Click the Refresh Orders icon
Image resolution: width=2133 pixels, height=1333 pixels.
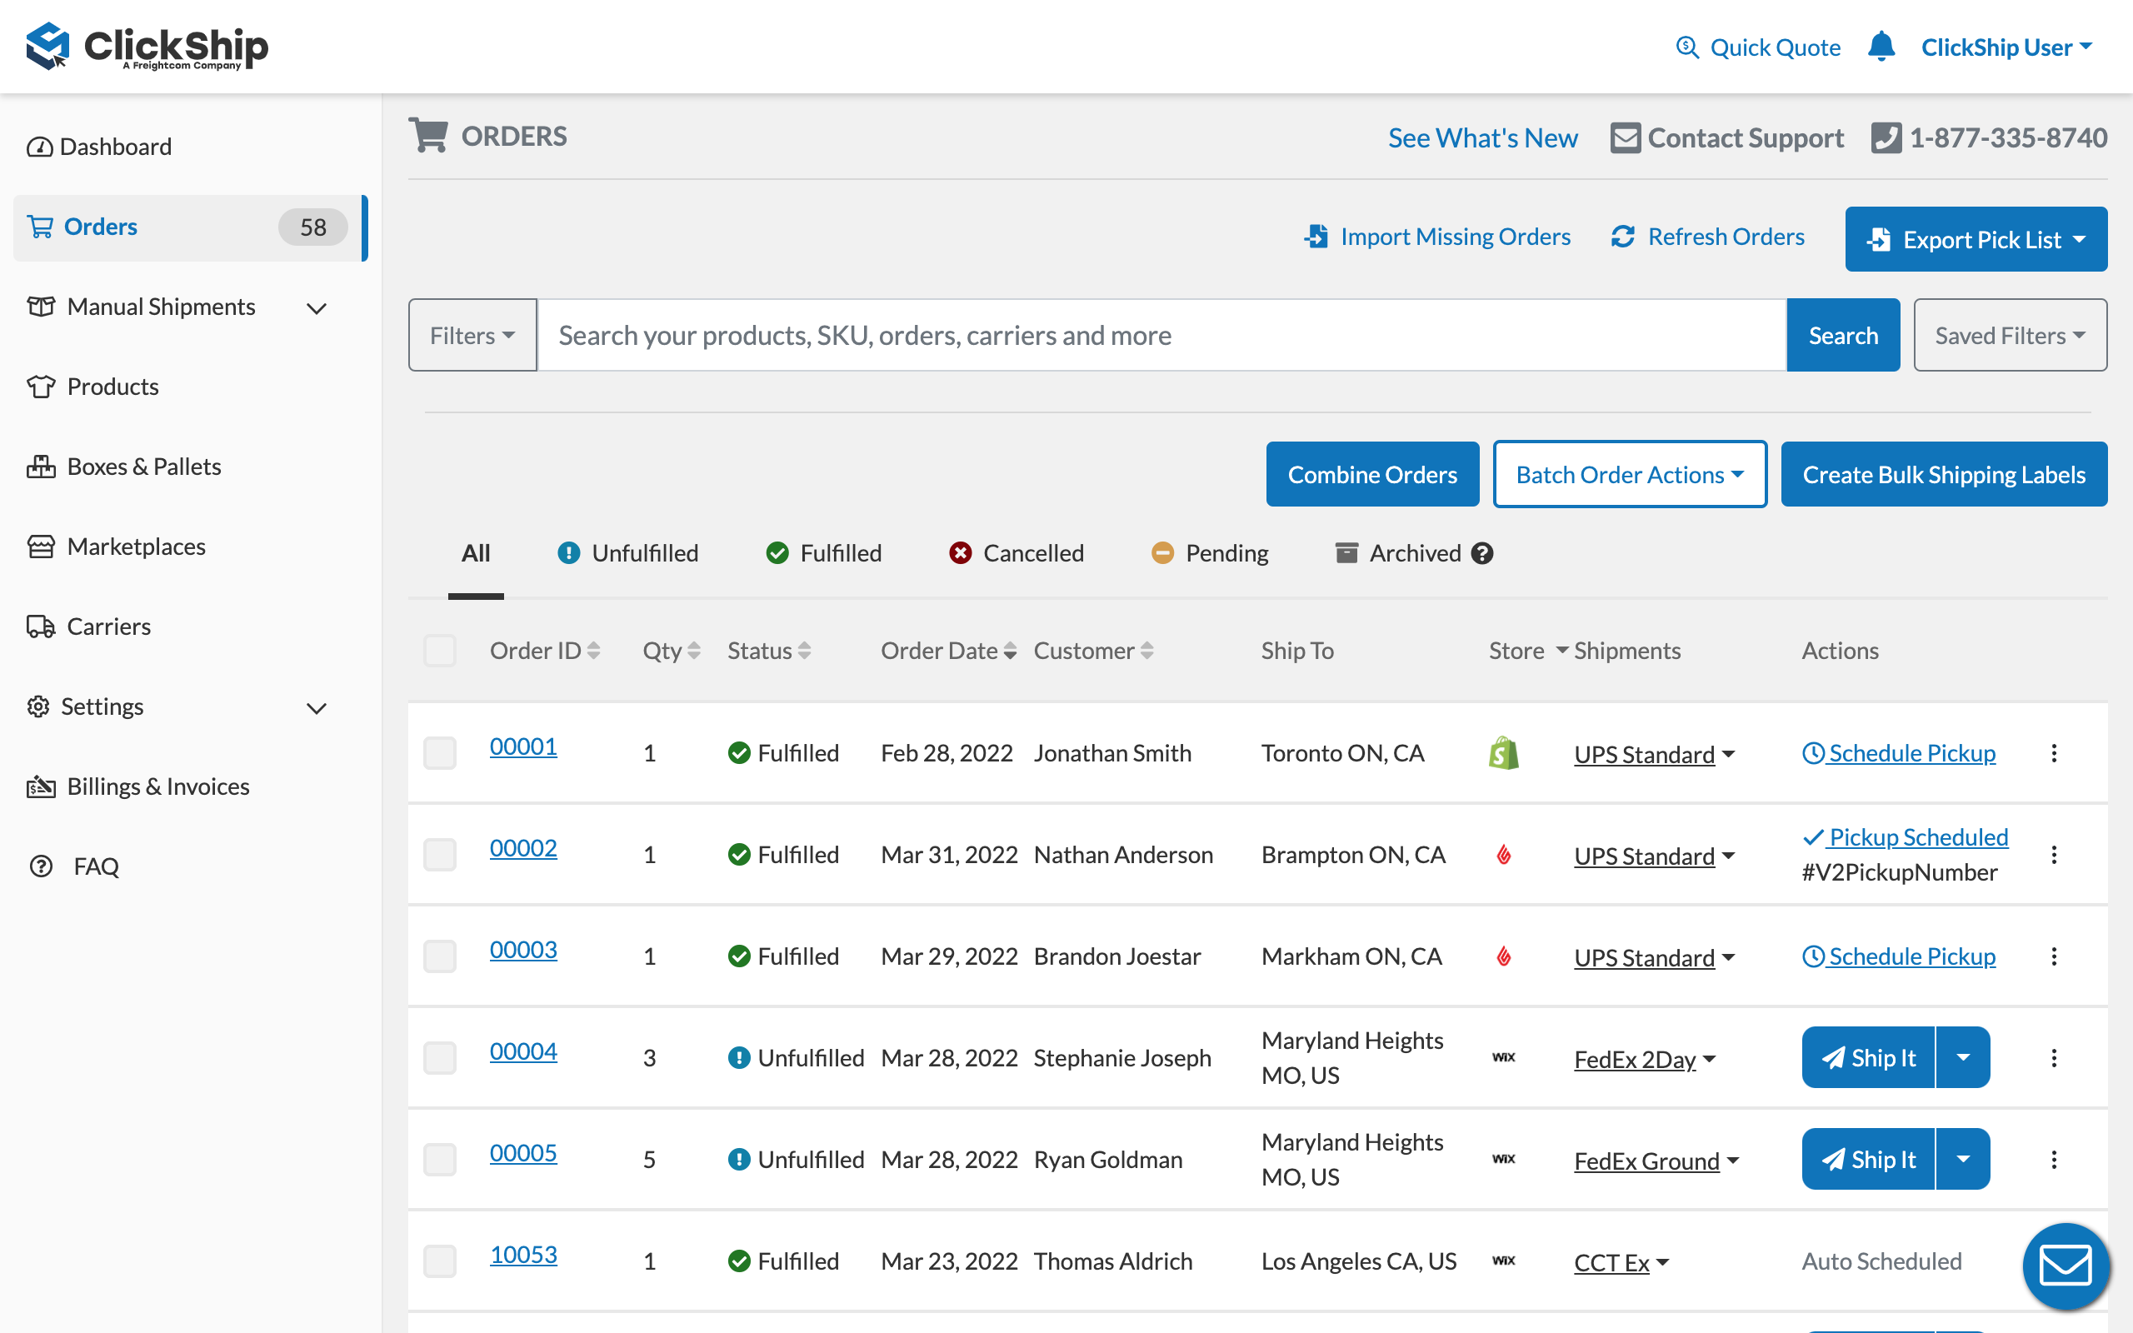(1623, 237)
